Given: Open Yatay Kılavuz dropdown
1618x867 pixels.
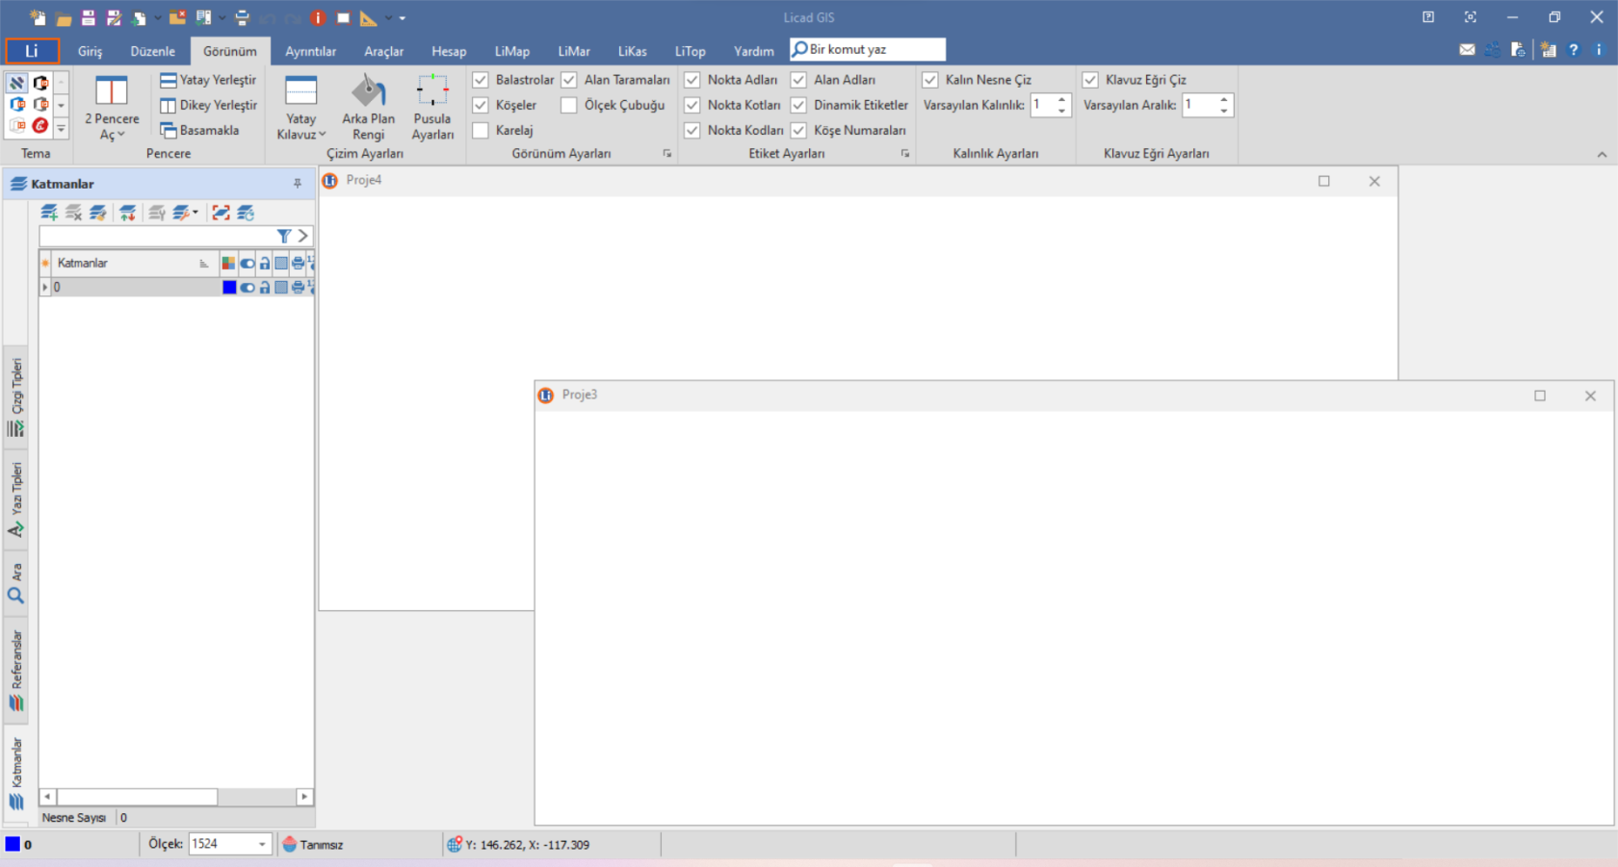Looking at the screenshot, I should pos(301,107).
